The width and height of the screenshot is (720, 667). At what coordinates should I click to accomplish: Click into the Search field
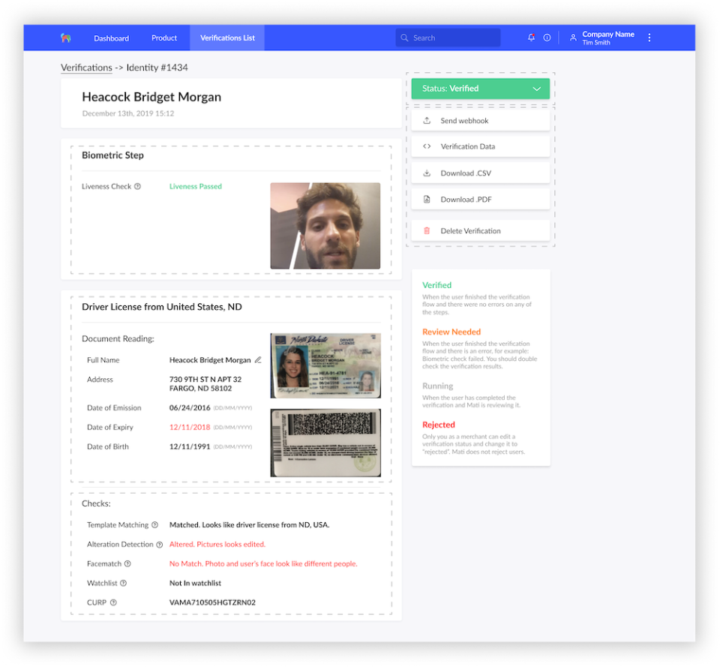click(450, 38)
